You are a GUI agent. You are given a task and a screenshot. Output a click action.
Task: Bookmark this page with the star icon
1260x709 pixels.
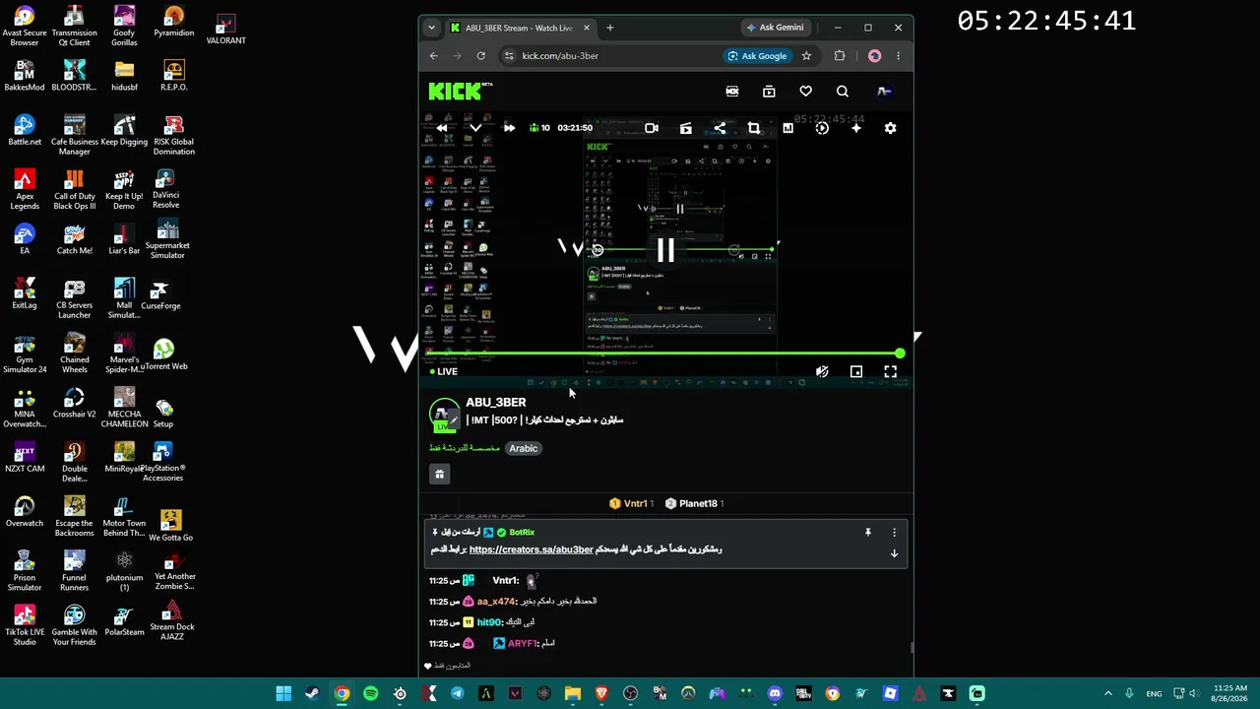coord(806,56)
